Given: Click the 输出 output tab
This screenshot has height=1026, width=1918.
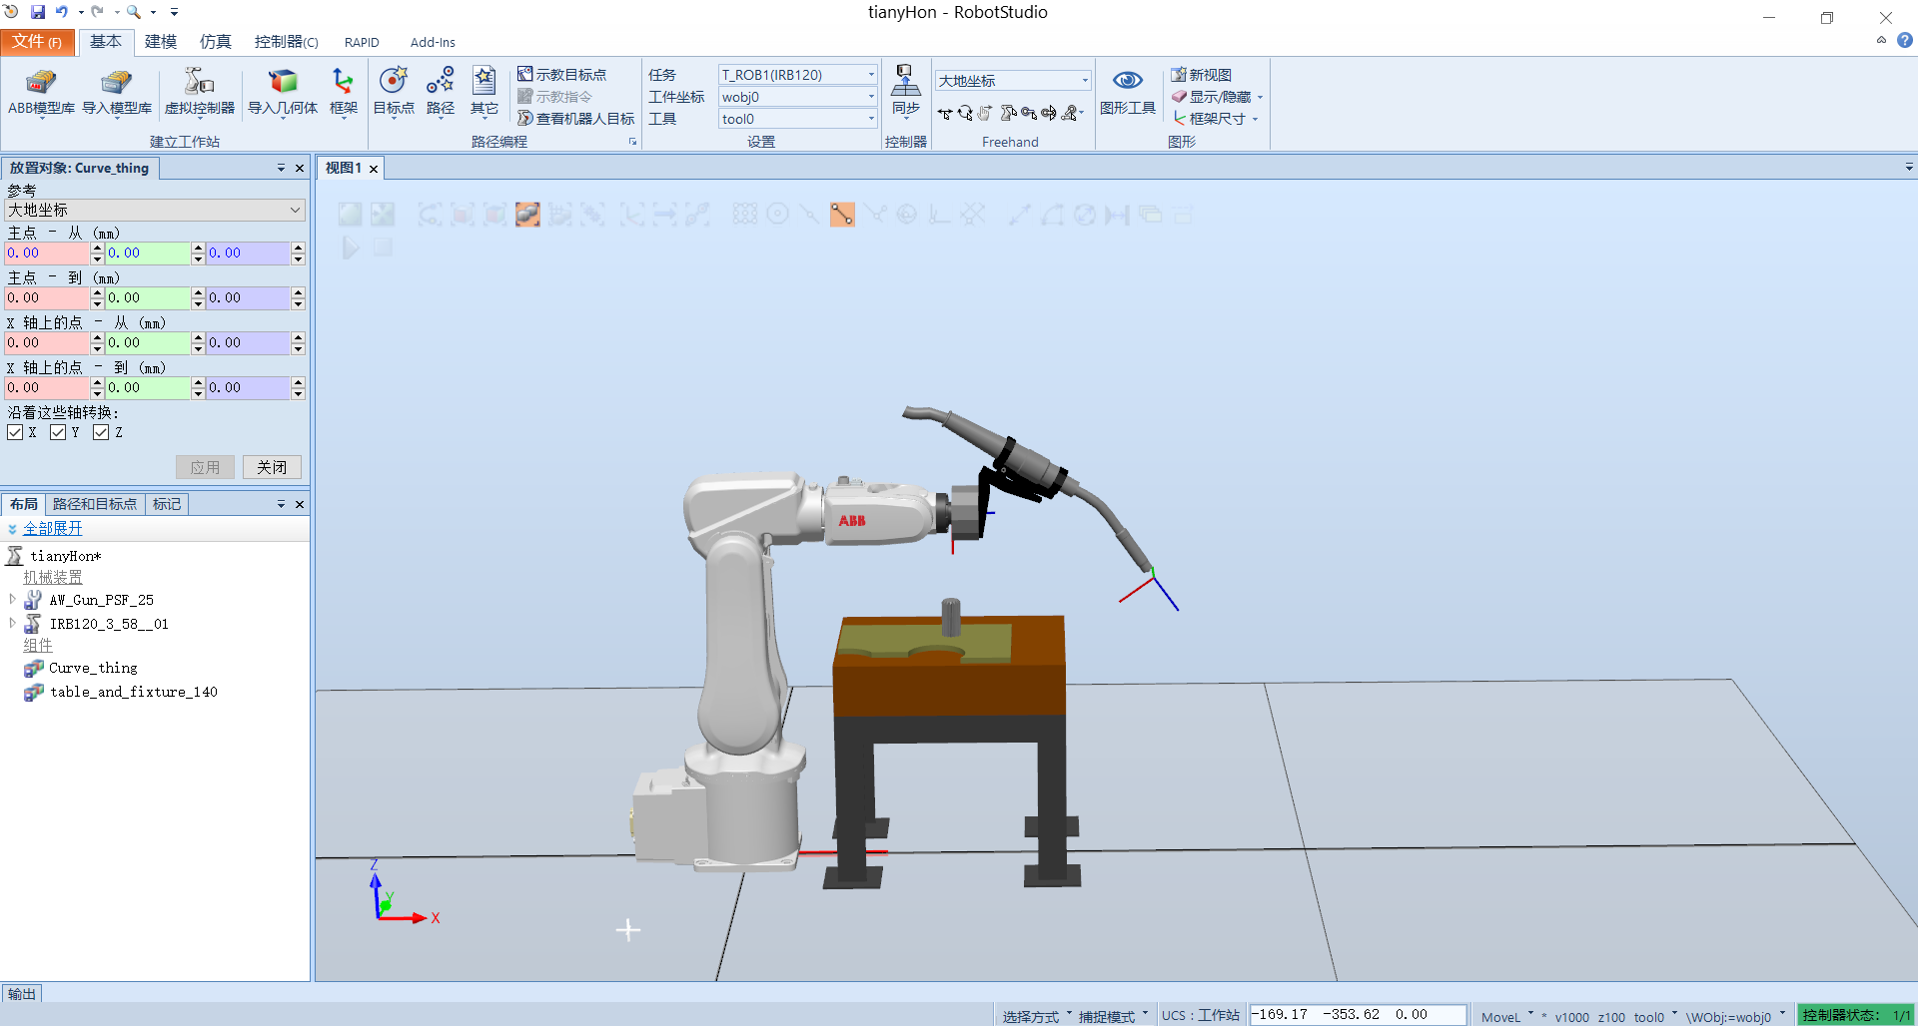Looking at the screenshot, I should [x=21, y=994].
